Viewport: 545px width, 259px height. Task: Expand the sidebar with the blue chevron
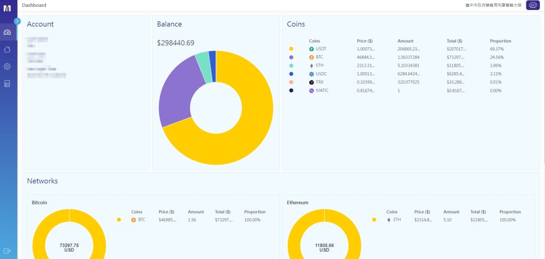point(18,21)
